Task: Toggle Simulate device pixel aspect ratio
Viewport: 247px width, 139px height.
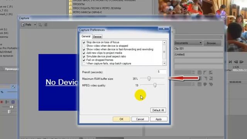Action: 84,56
